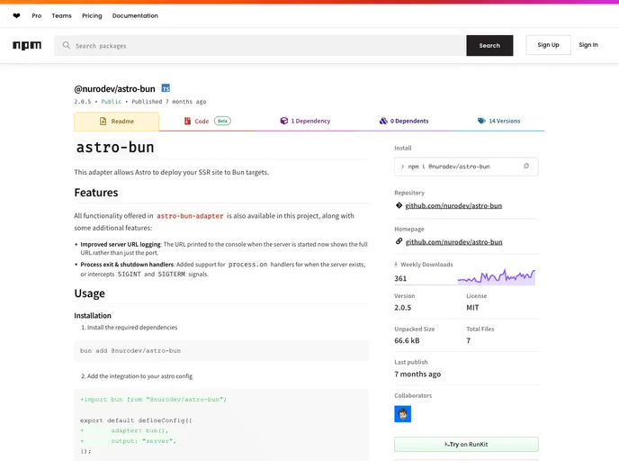Open the 1 Dependency tab
This screenshot has width=619, height=461.
pyautogui.click(x=305, y=122)
